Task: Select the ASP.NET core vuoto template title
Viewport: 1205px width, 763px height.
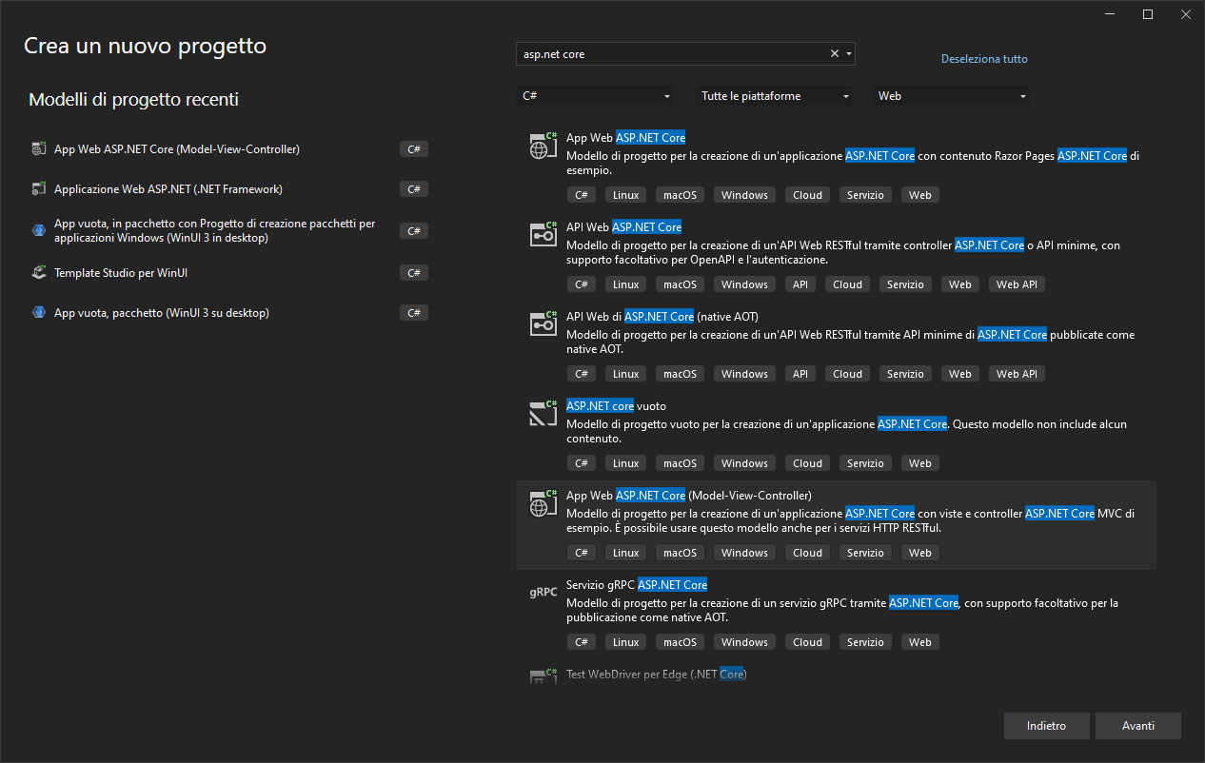Action: 616,406
